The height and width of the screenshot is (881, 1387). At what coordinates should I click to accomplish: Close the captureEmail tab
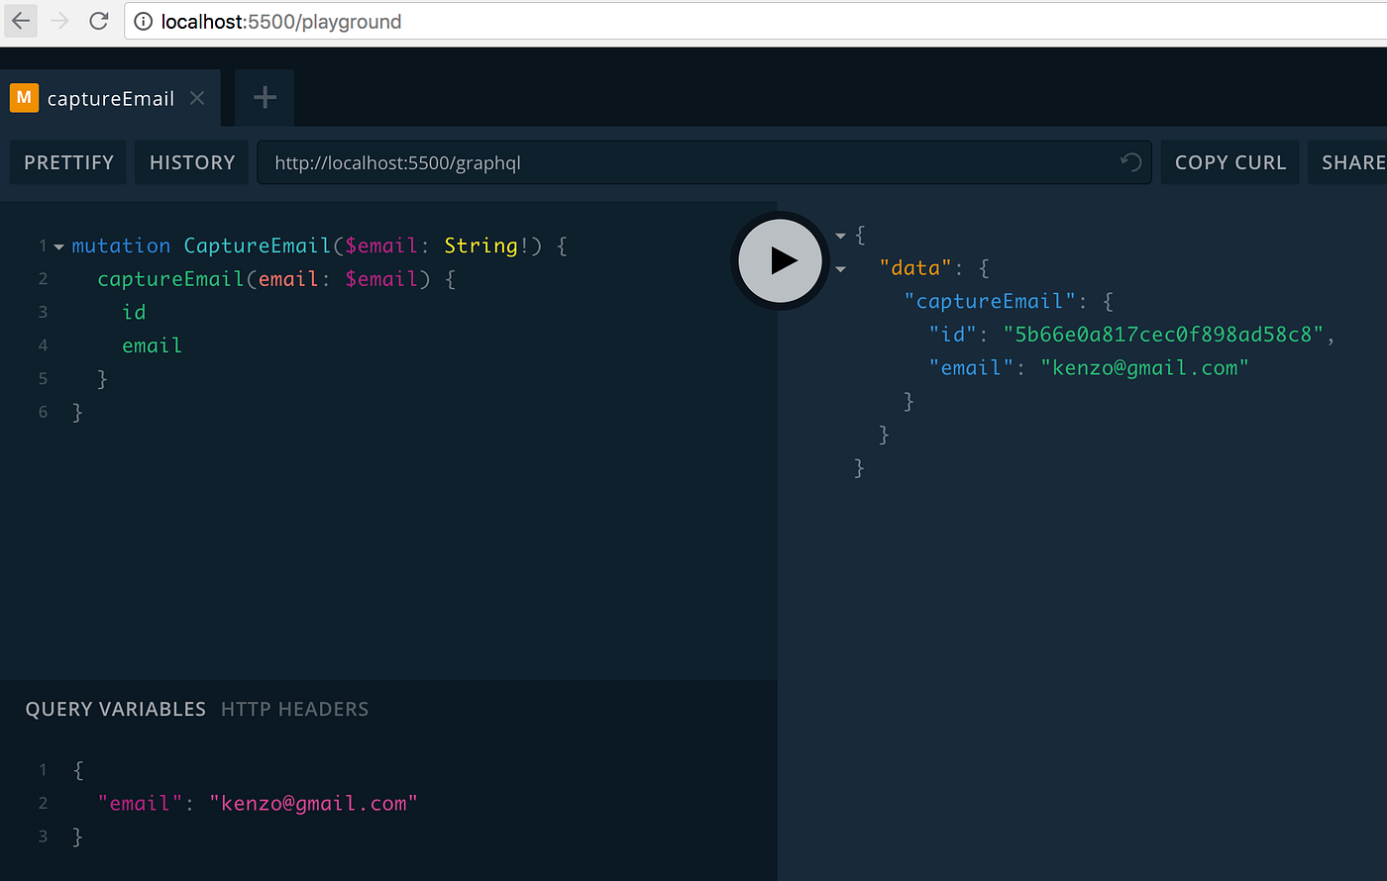coord(197,98)
